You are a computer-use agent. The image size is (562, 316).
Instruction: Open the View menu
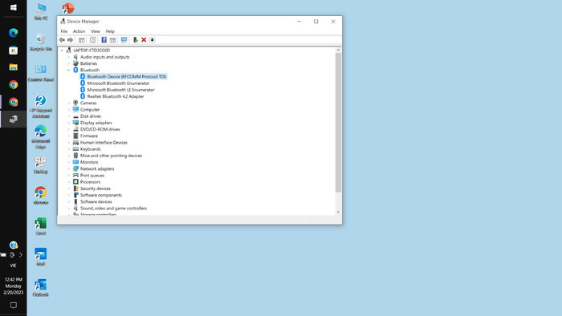coord(96,31)
